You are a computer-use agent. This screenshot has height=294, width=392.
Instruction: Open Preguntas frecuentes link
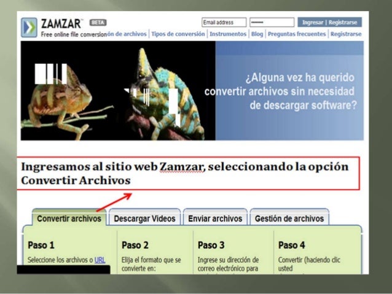pyautogui.click(x=297, y=34)
